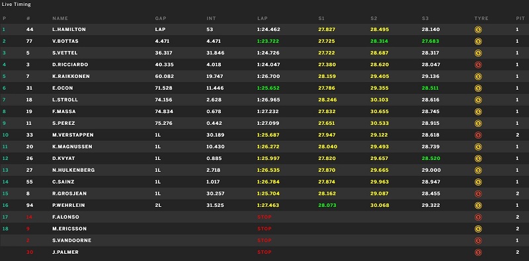
Task: Select the TYRE column header
Action: (481, 19)
